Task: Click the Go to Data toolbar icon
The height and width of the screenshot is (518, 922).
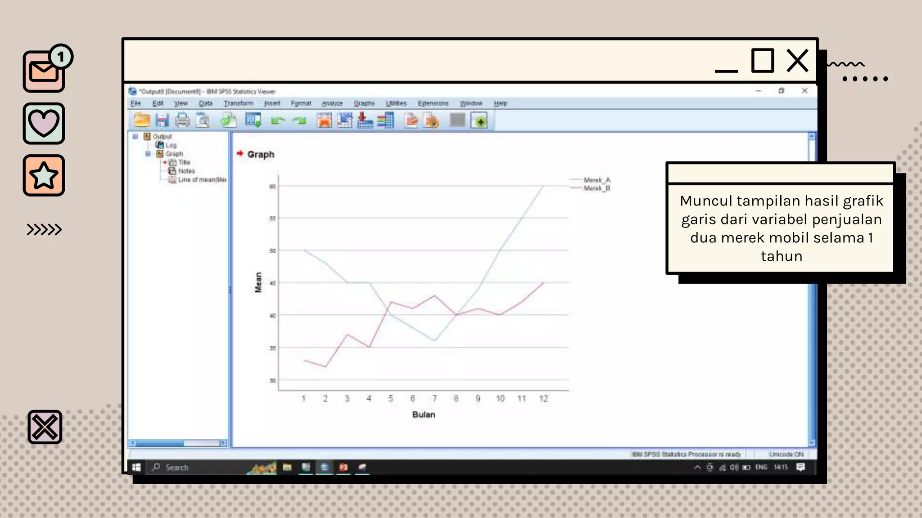Action: coord(324,121)
